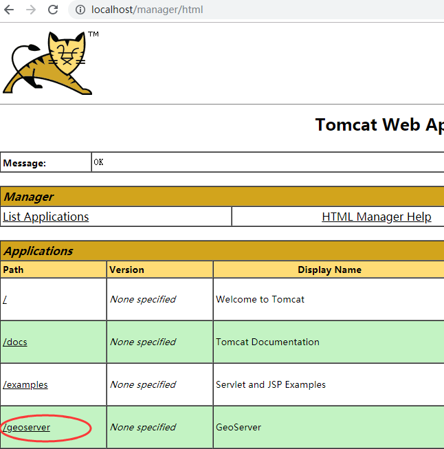Open the /geoserver application link
The width and height of the screenshot is (444, 449).
26,428
